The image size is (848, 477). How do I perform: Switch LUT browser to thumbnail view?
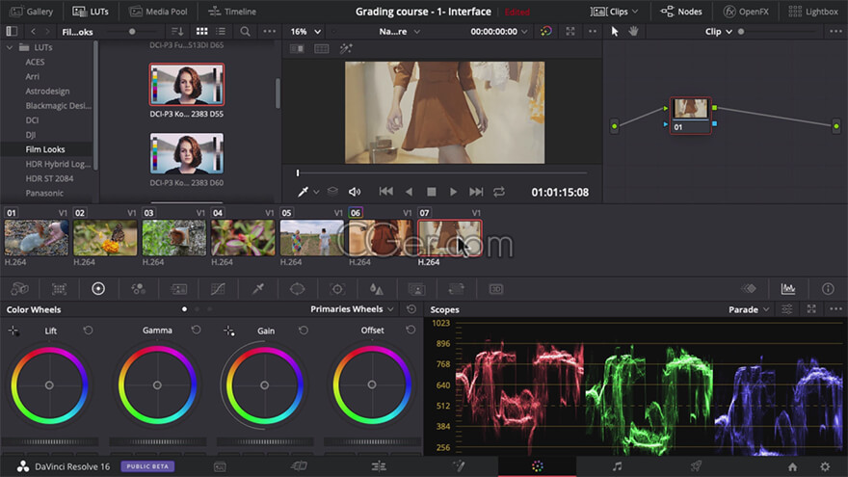pos(201,32)
